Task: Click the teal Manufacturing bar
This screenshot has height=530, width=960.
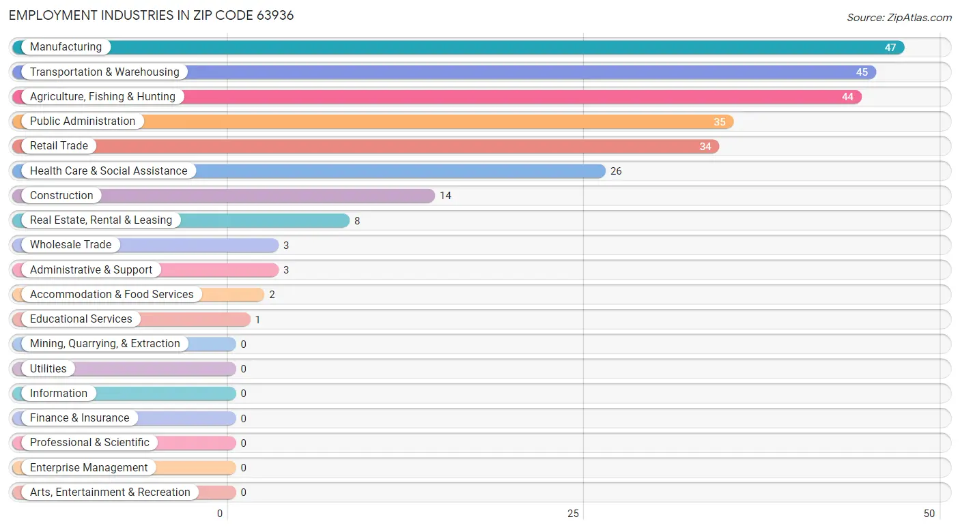Action: pos(458,47)
